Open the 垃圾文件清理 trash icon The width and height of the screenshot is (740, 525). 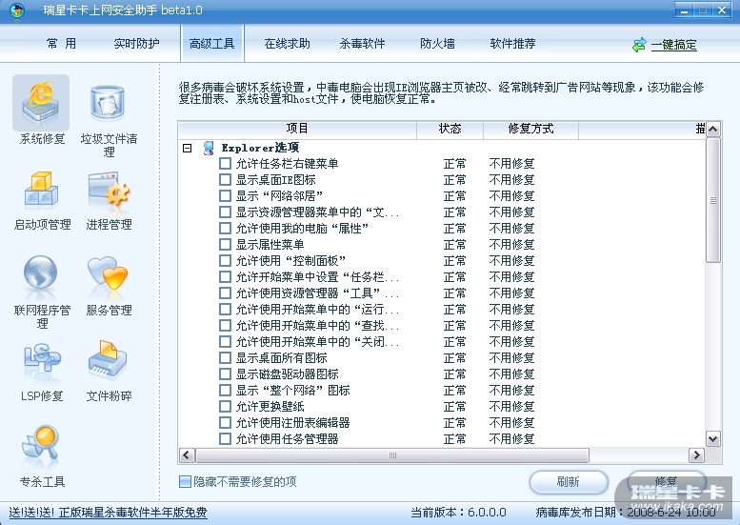point(108,102)
